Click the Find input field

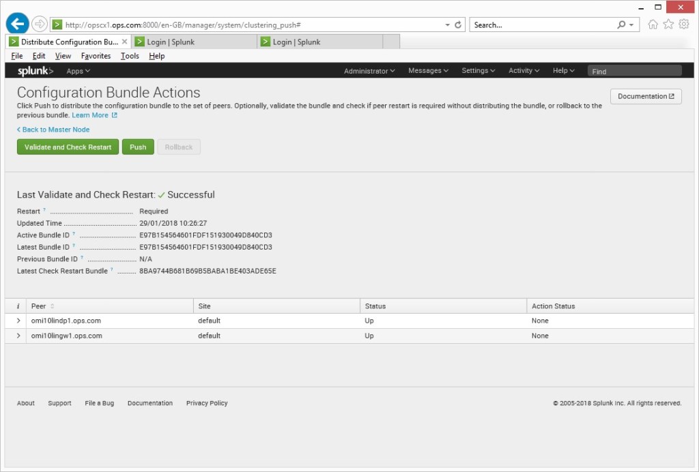pyautogui.click(x=635, y=70)
